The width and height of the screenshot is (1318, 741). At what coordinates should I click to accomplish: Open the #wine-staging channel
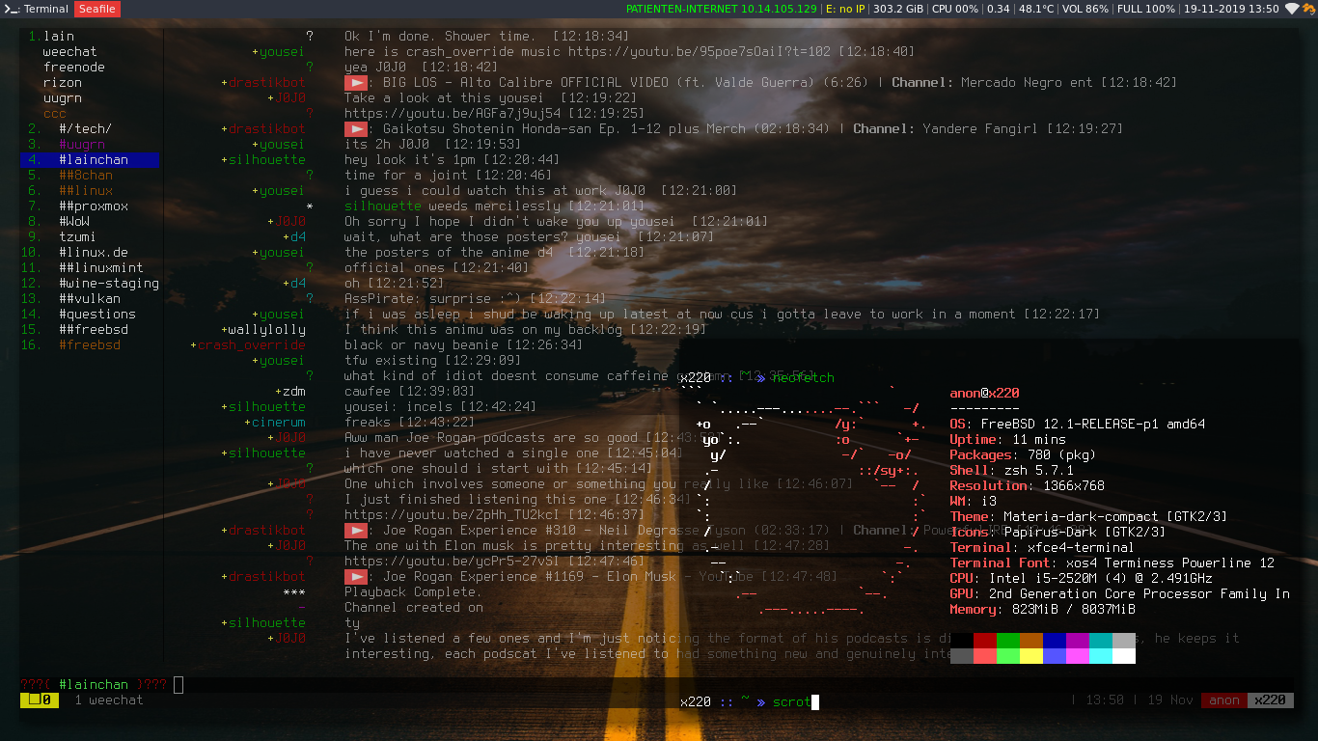109,284
